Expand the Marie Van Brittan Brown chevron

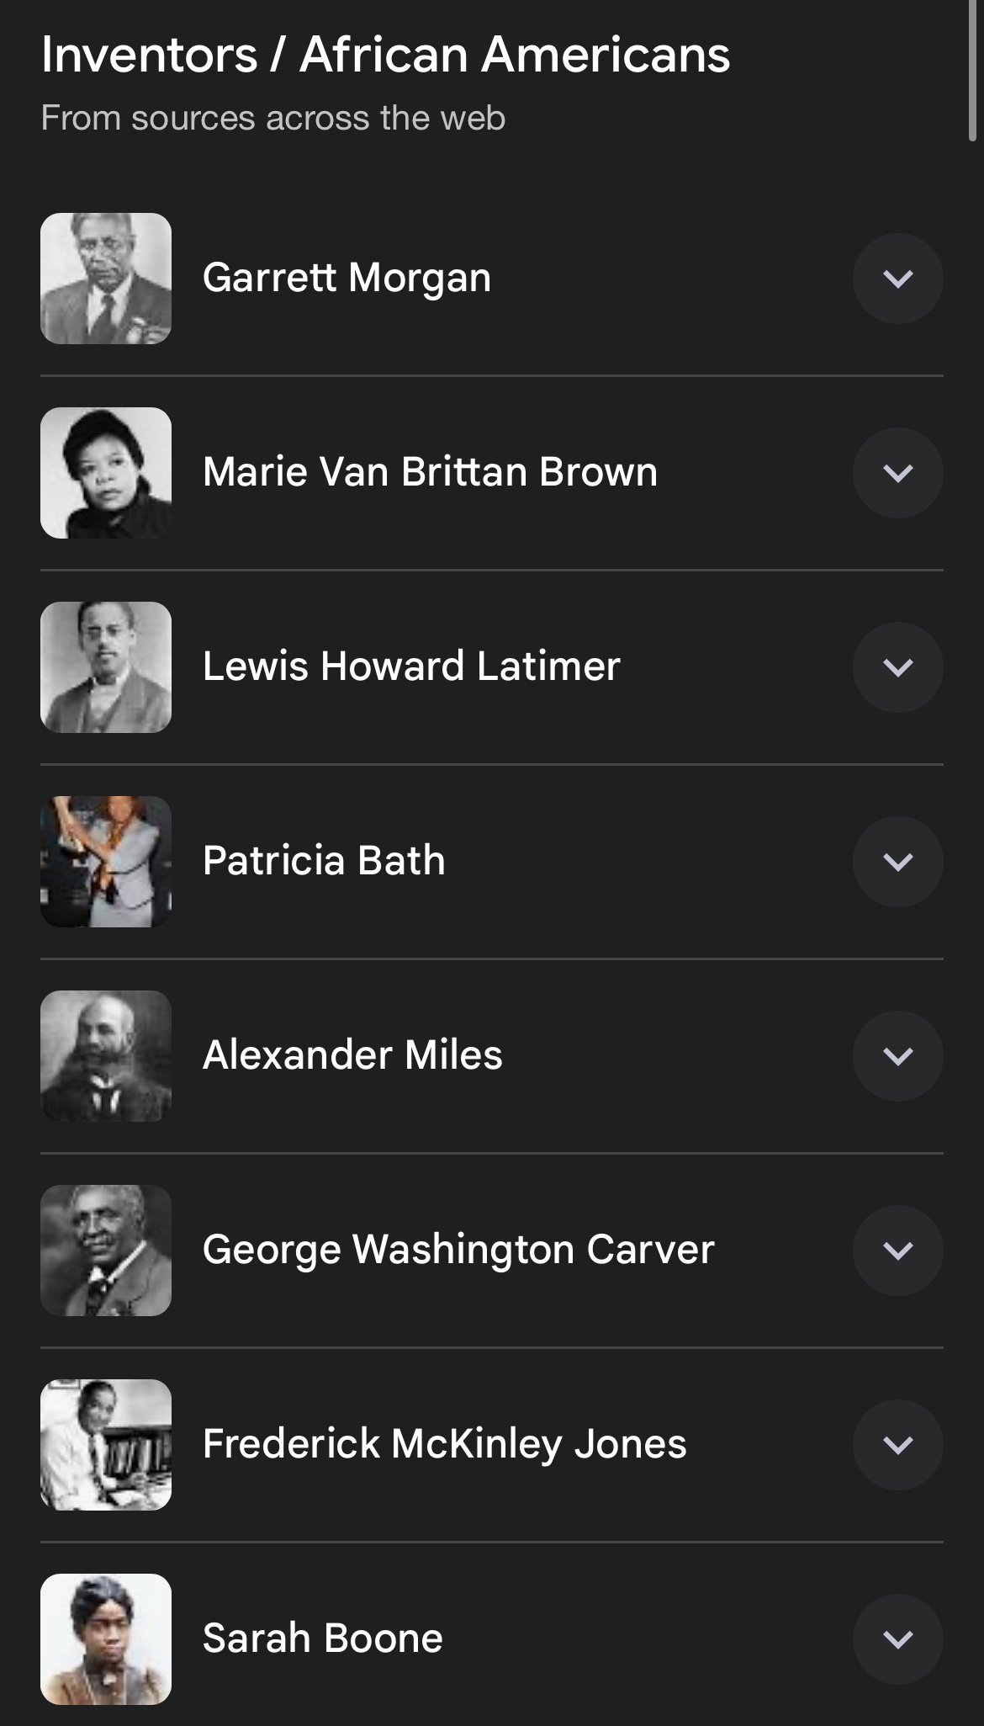[897, 473]
